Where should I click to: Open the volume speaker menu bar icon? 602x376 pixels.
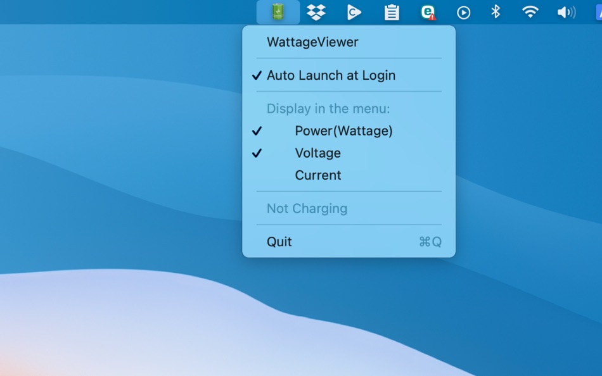pyautogui.click(x=567, y=13)
